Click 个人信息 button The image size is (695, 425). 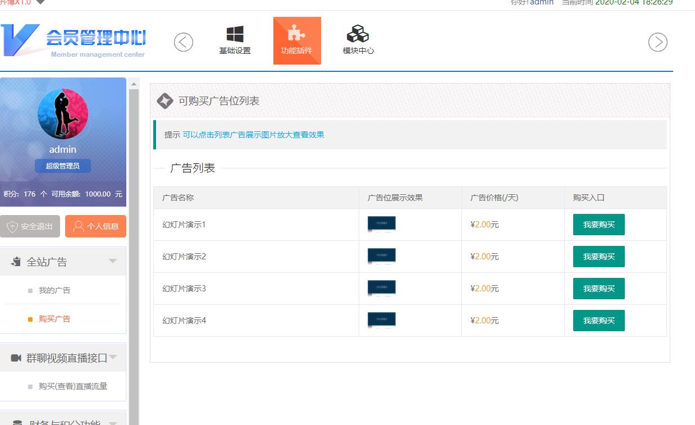(95, 226)
